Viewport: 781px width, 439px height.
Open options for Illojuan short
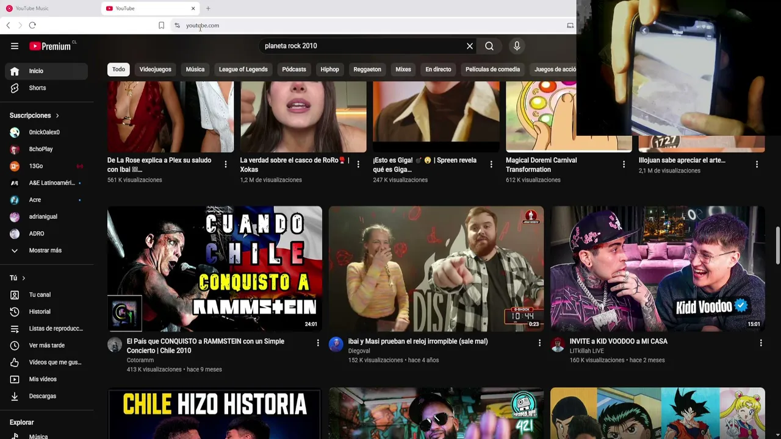tap(757, 164)
